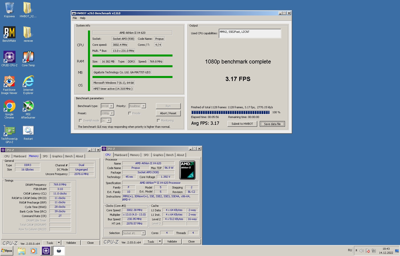This screenshot has height=256, width=400.
Task: Launch CPUID CPU-Z desktop shortcut
Action: tap(9, 59)
